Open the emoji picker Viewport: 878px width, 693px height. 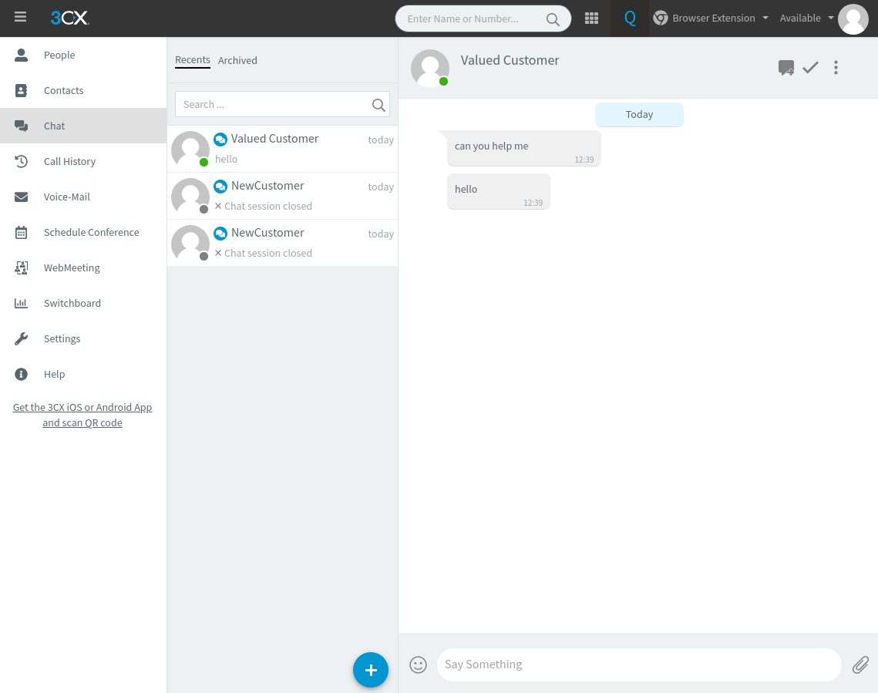(419, 664)
